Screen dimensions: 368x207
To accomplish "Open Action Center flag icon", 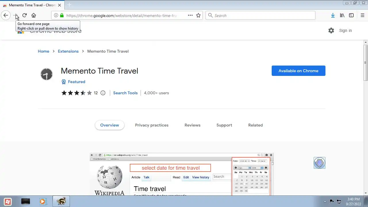I will coord(332,202).
